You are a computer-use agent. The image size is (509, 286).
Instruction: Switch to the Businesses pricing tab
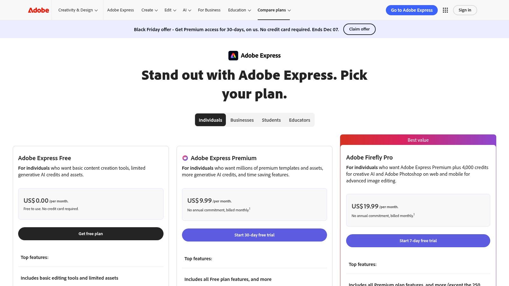coord(242,120)
